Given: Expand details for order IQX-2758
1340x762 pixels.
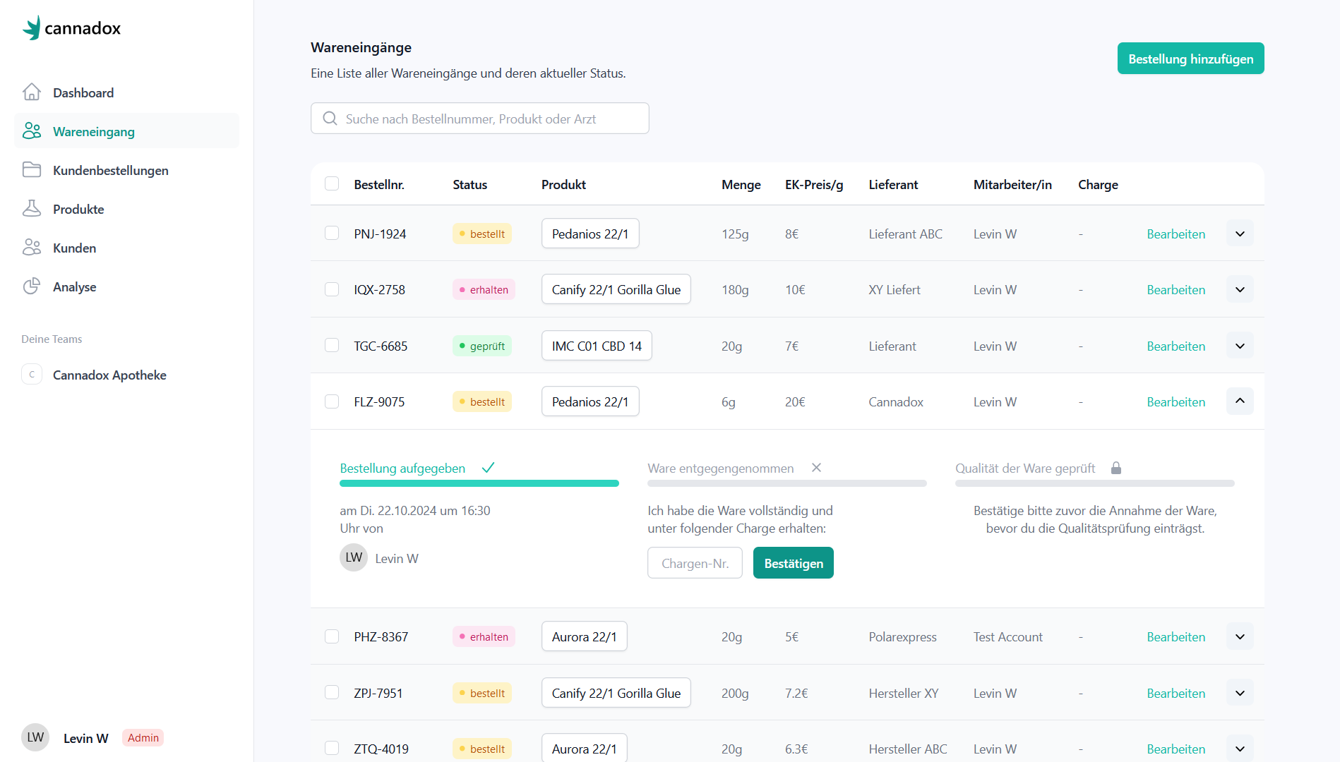Looking at the screenshot, I should [x=1239, y=289].
